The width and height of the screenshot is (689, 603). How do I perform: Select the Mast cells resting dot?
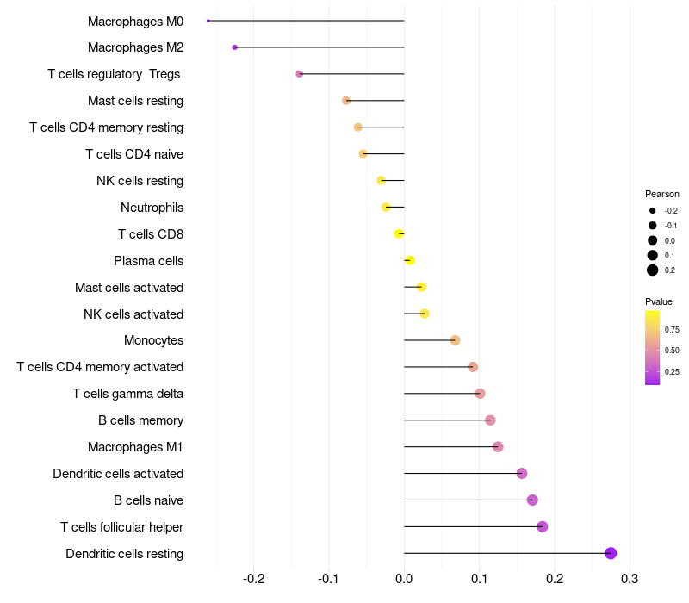pos(346,101)
